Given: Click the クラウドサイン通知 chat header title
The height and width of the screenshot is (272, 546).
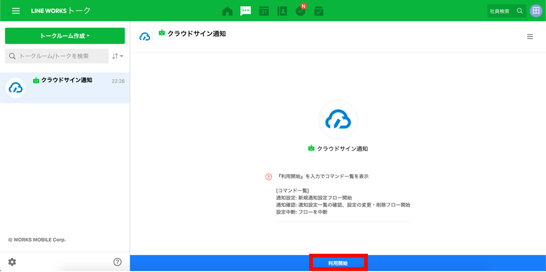Looking at the screenshot, I should [197, 33].
